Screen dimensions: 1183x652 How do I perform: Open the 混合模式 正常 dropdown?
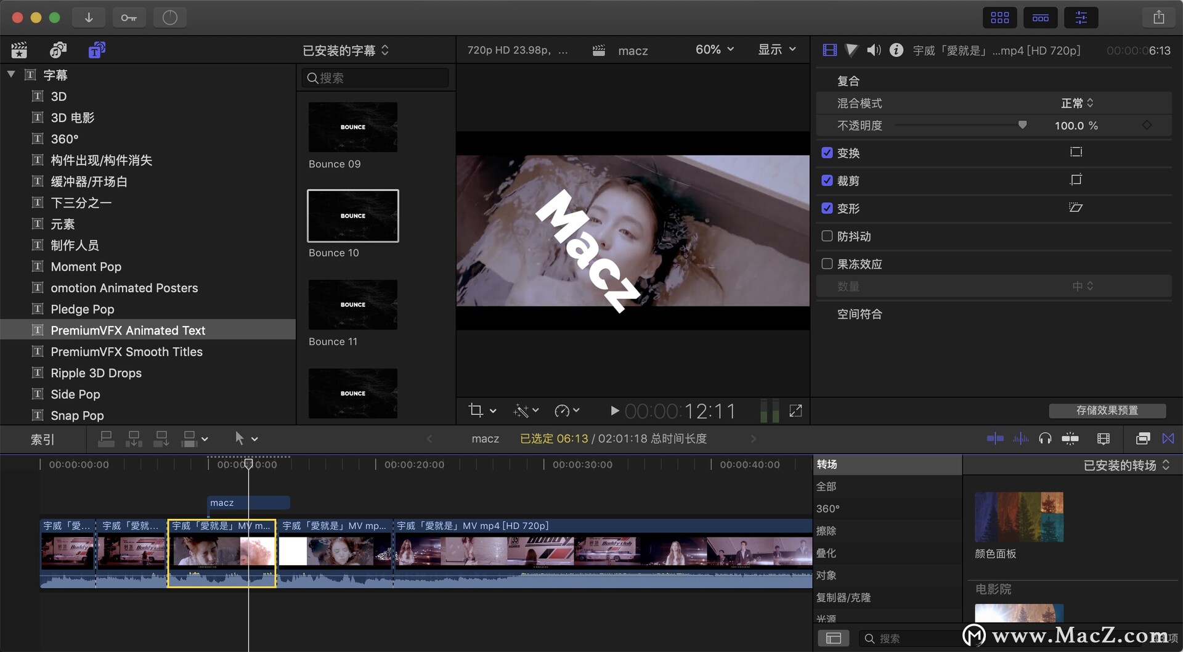[x=1077, y=103]
